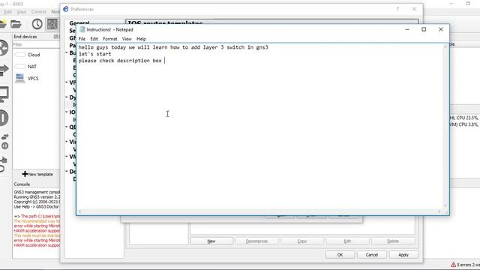Image resolution: width=480 pixels, height=270 pixels.
Task: Click New template button in devices panel
Action: (x=37, y=174)
